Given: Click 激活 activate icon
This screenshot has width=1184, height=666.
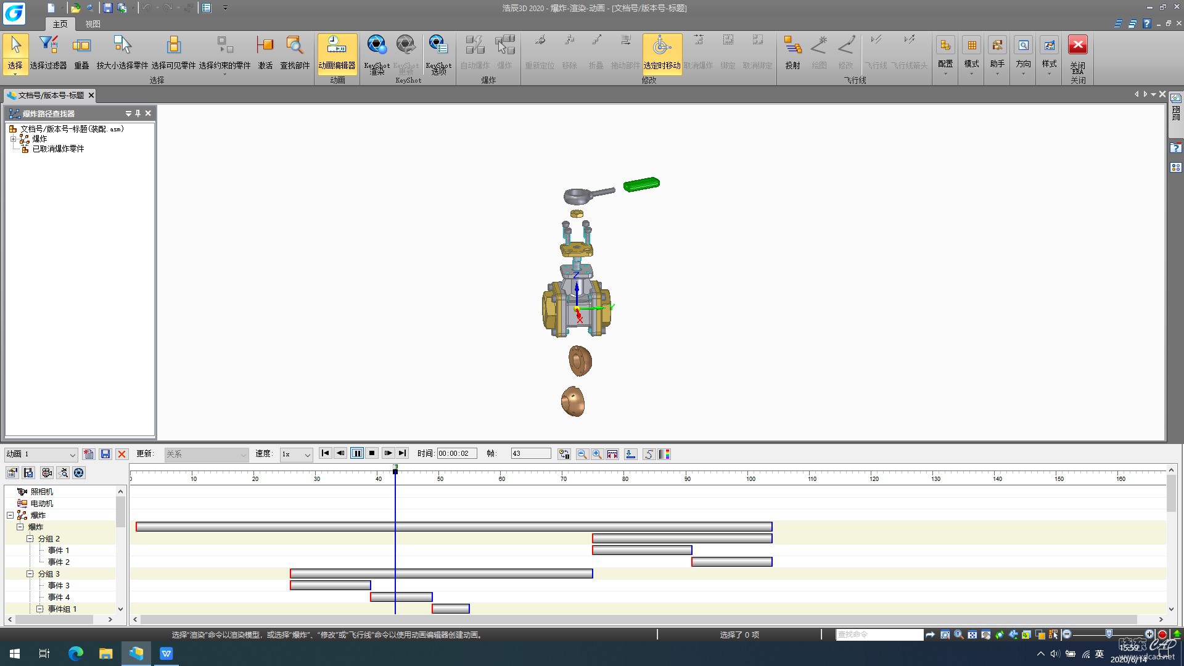Looking at the screenshot, I should (265, 53).
